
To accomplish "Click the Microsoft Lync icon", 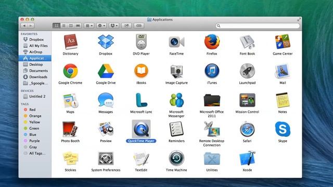I will [141, 100].
